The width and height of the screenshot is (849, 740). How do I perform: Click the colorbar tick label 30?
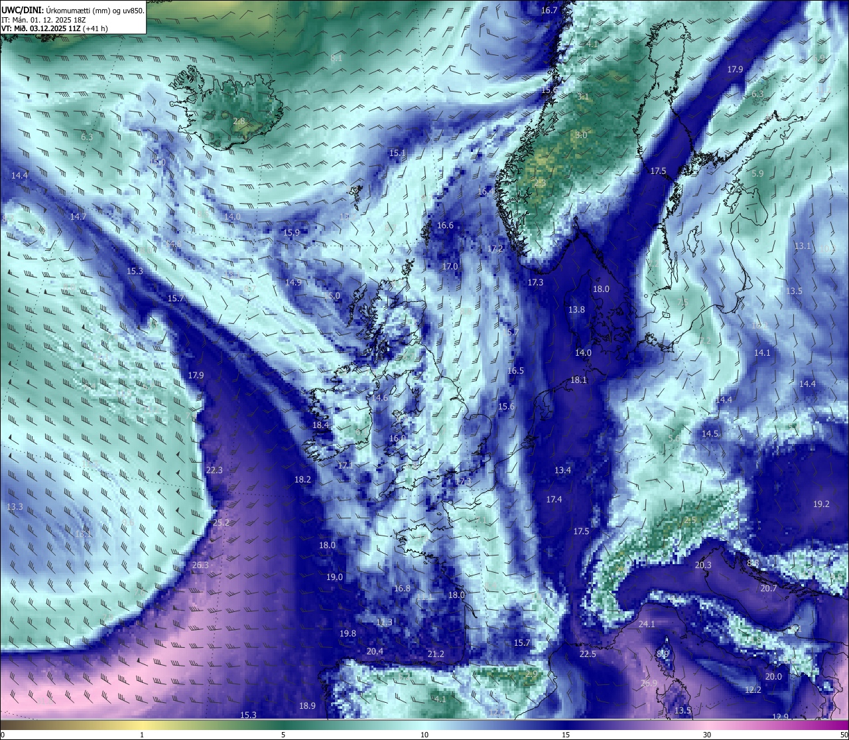click(707, 735)
